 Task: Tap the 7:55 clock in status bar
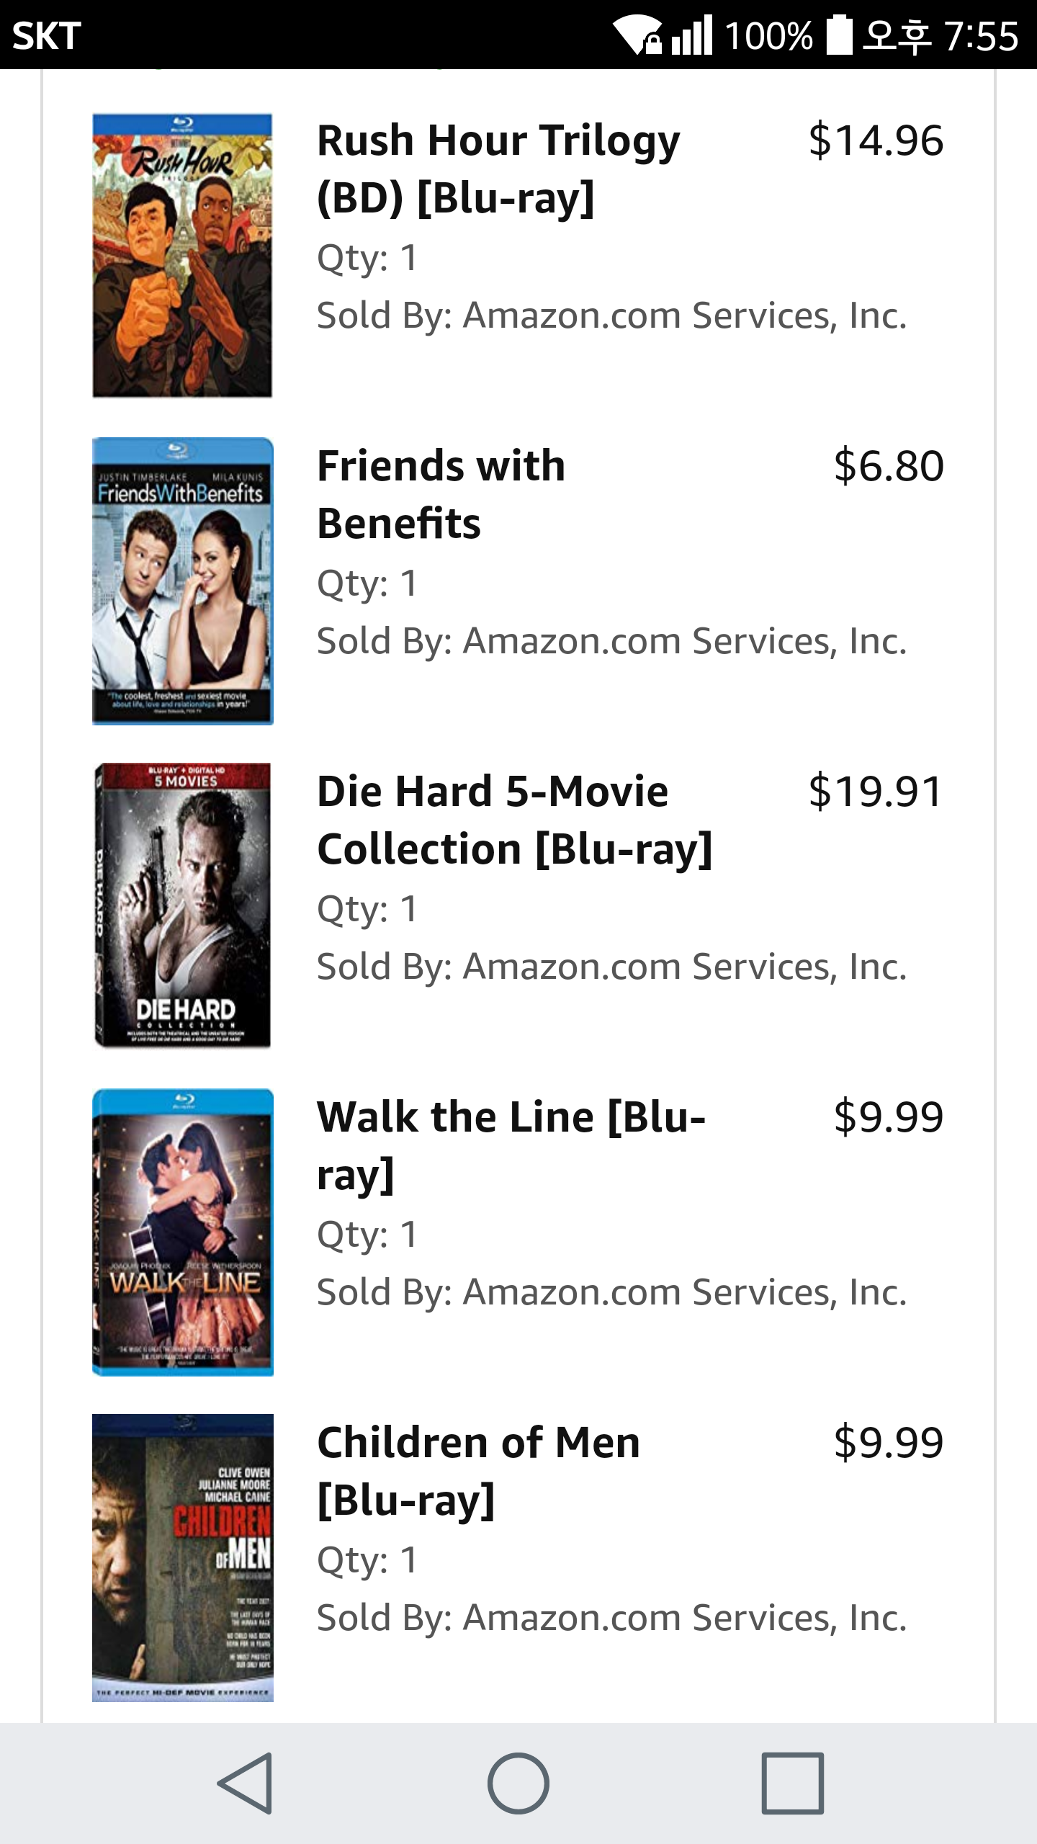pyautogui.click(x=981, y=35)
